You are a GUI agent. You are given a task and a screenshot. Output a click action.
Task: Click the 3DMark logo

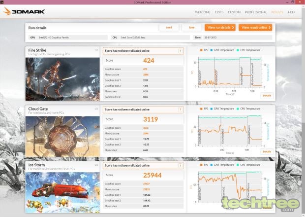[24, 11]
